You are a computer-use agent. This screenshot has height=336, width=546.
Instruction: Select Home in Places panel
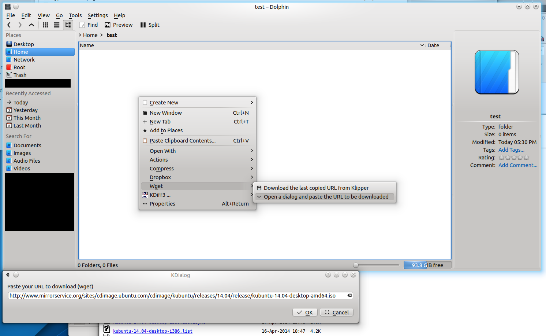(x=40, y=52)
